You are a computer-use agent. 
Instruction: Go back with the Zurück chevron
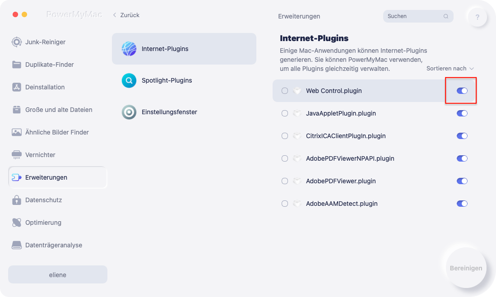click(x=115, y=15)
